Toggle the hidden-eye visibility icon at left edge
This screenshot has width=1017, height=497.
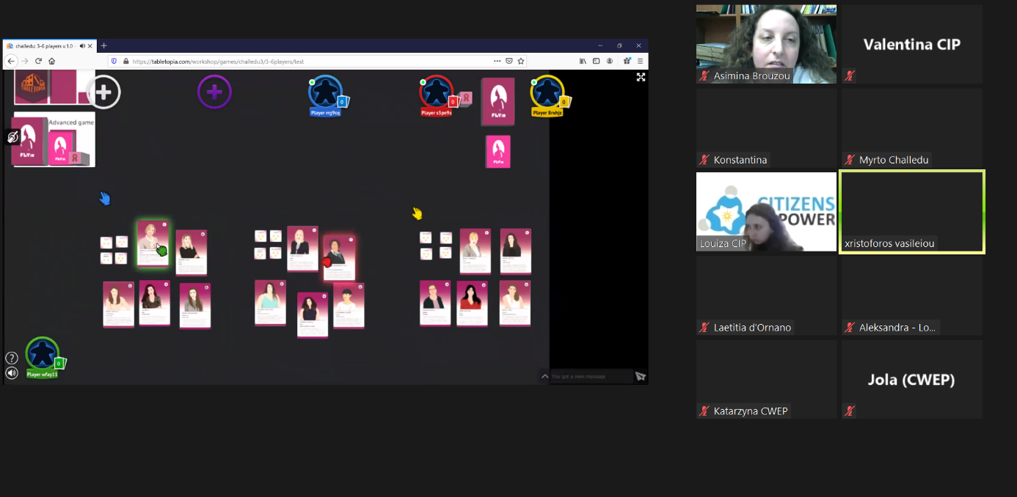[12, 137]
